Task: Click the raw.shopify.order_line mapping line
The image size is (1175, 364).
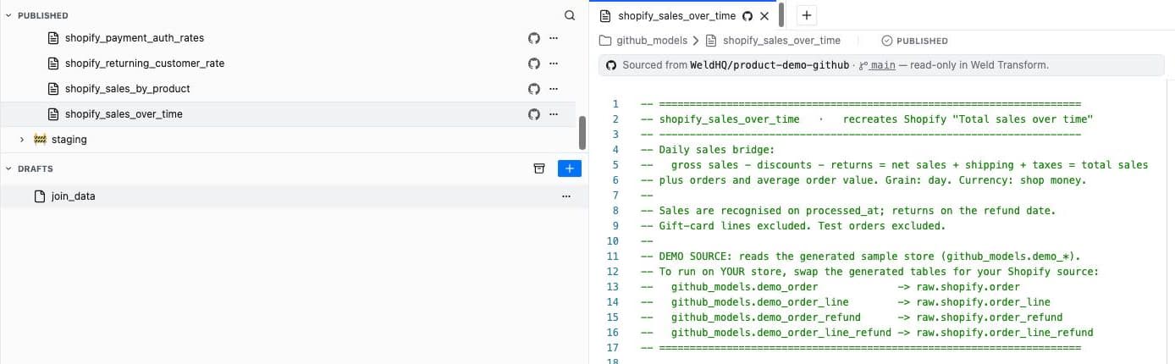Action: 846,302
